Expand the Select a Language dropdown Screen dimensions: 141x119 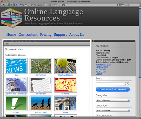click(113, 110)
